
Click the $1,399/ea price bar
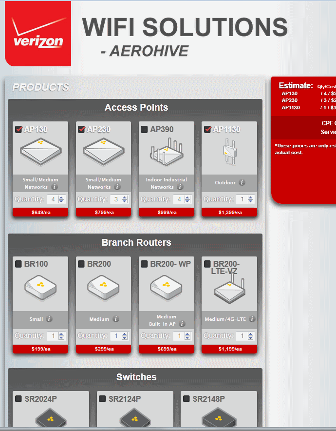pos(229,212)
